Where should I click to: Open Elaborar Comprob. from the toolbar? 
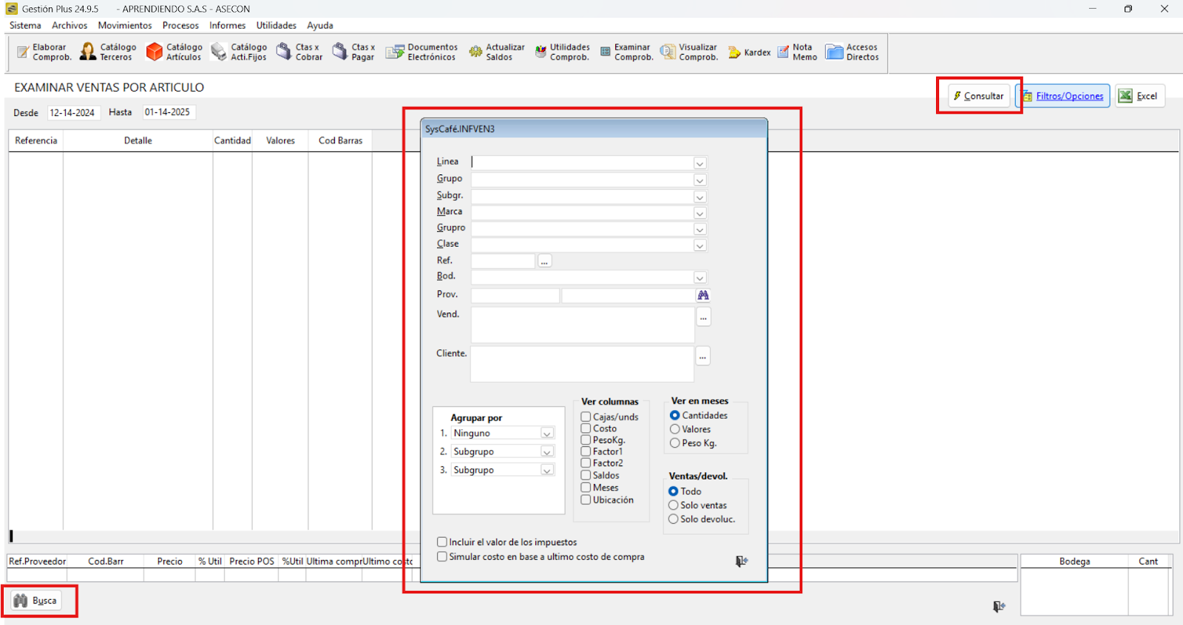[44, 52]
